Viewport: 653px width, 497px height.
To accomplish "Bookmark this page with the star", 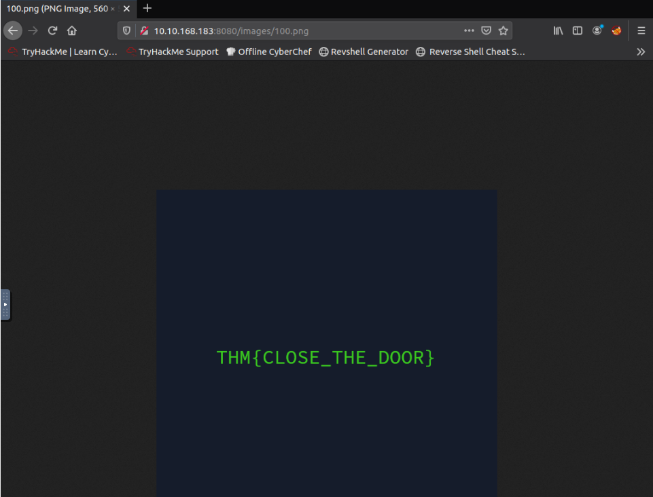I will 503,31.
